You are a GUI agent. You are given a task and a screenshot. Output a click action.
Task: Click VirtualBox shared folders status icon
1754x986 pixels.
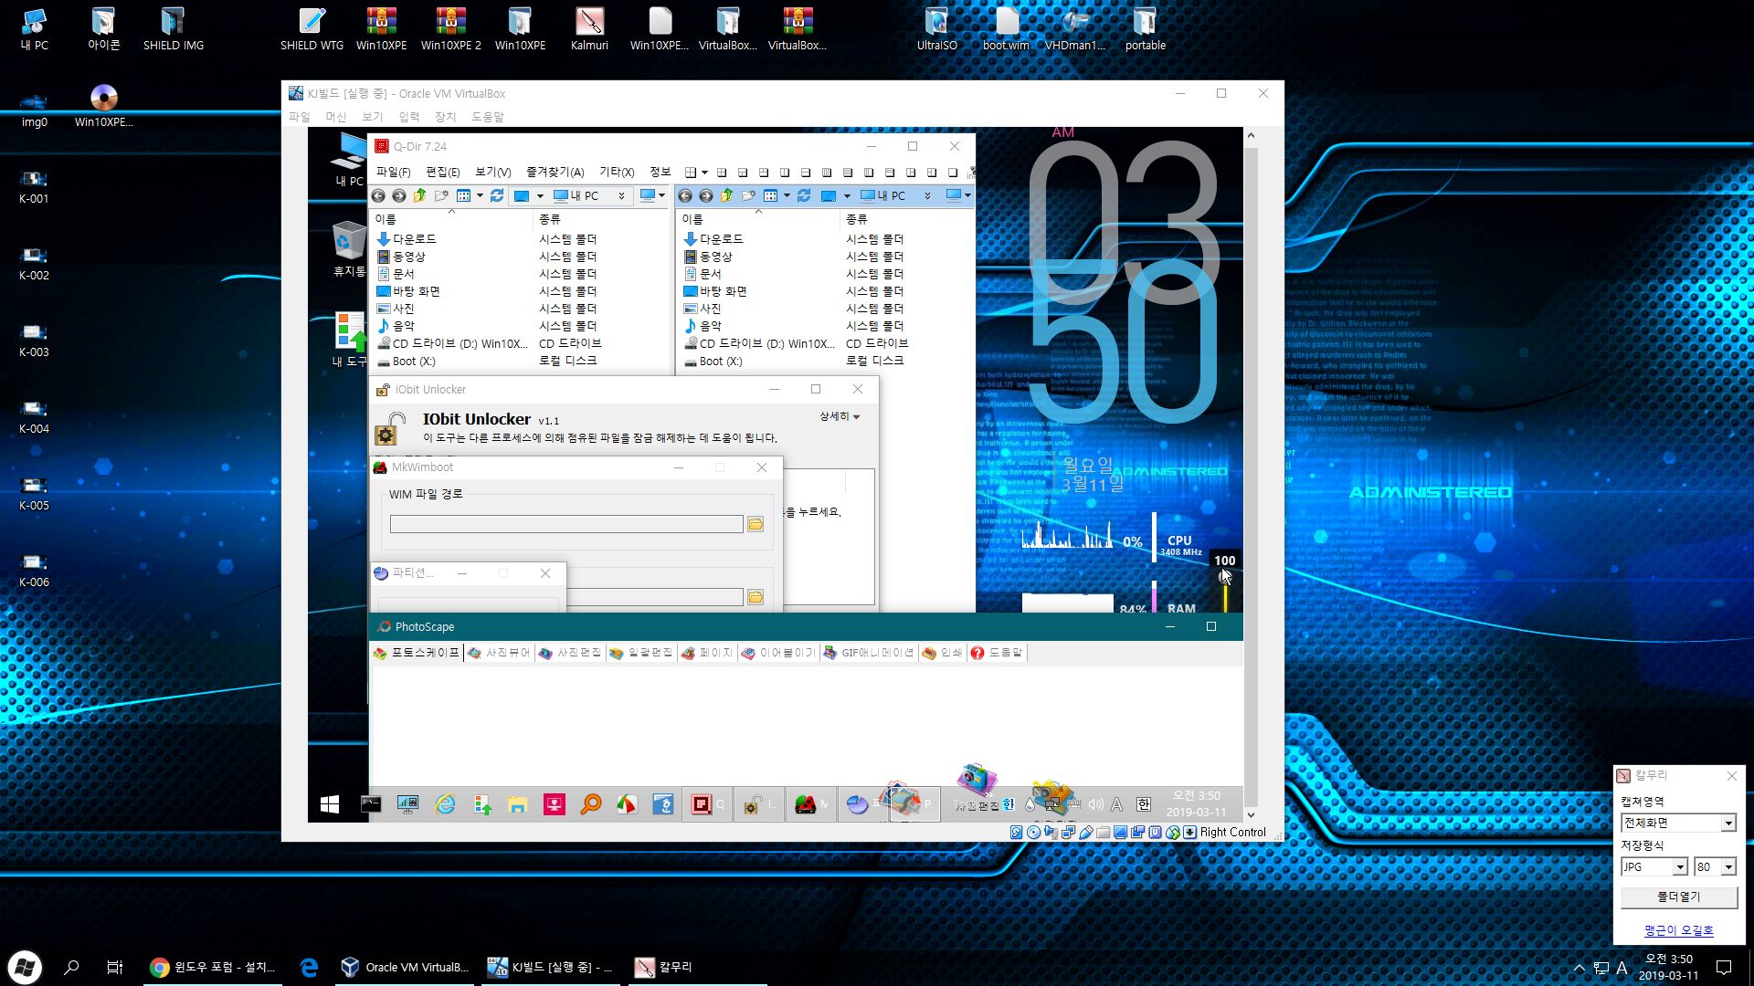(x=1103, y=833)
